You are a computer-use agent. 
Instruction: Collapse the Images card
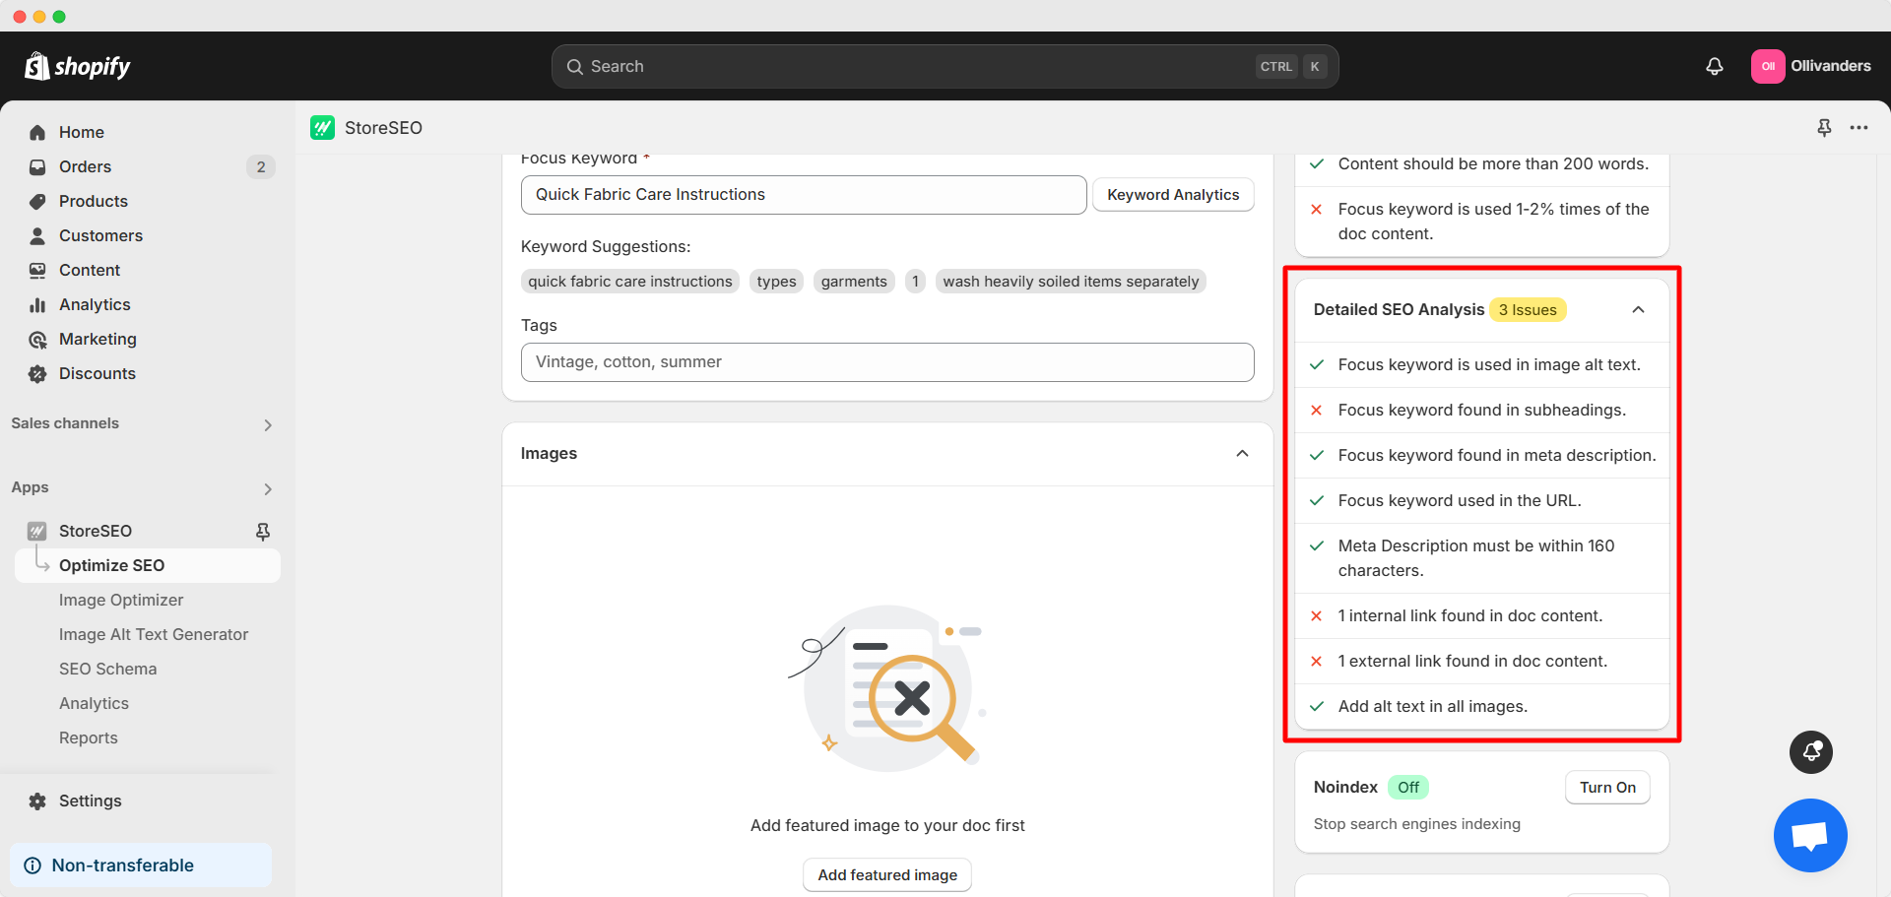(x=1242, y=454)
